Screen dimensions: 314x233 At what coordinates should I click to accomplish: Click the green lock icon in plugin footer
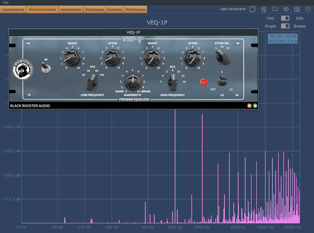point(255,106)
